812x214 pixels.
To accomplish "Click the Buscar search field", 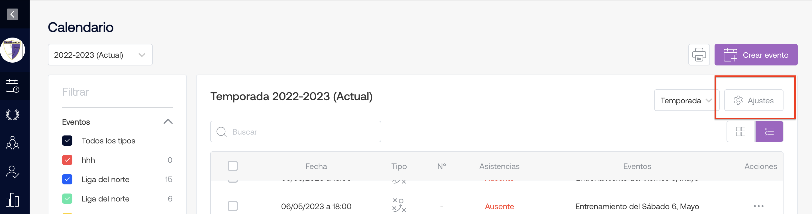I will (296, 131).
